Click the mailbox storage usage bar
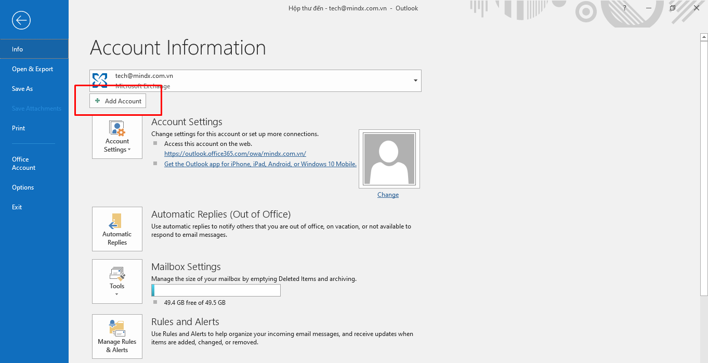708x363 pixels. (x=216, y=290)
